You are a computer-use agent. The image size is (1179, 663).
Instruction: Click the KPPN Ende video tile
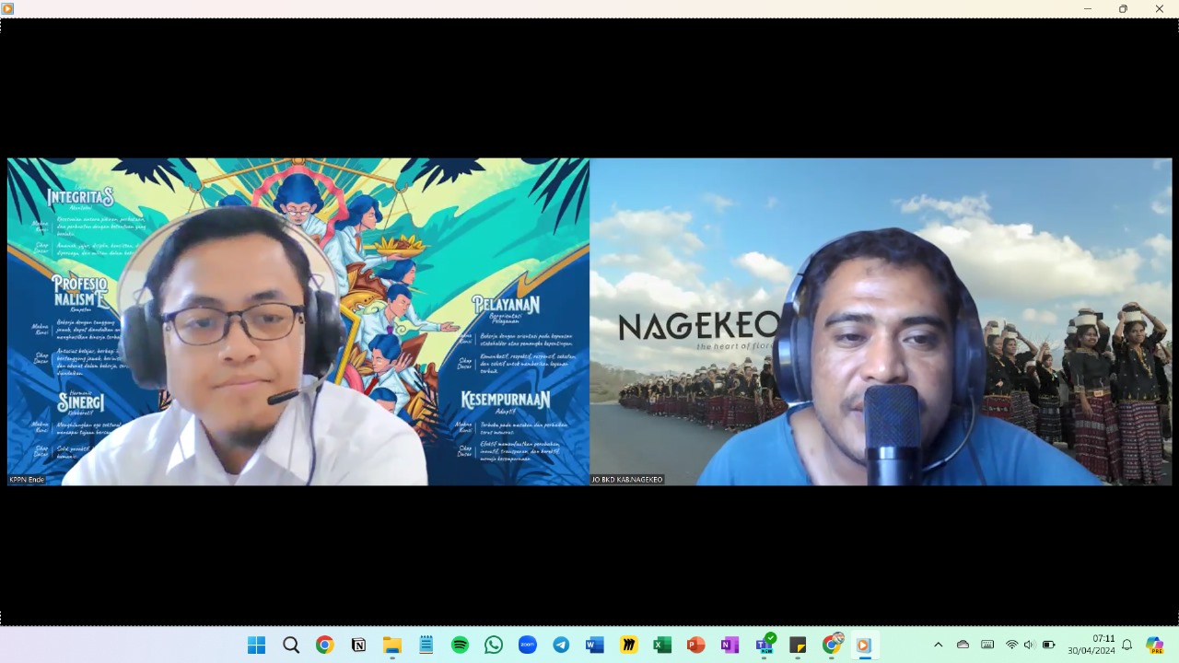coord(298,321)
